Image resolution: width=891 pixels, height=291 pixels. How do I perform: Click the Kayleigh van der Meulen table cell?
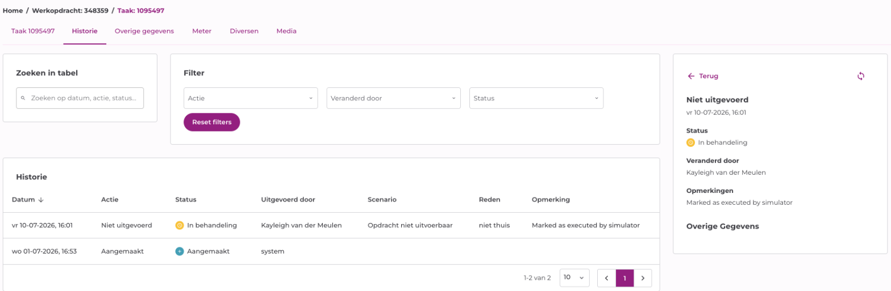coord(301,225)
